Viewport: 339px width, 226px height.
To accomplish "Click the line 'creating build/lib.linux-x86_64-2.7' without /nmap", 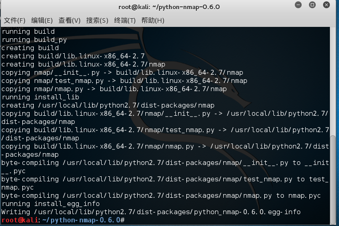I will click(x=73, y=56).
